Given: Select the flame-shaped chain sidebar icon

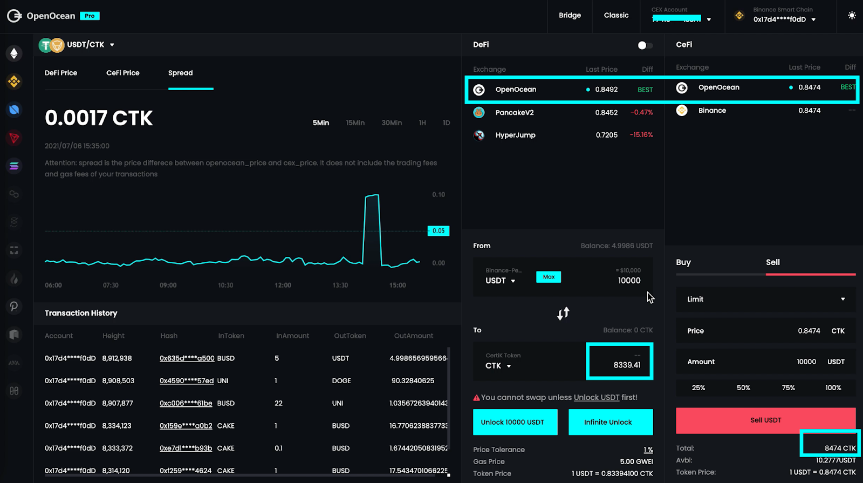Looking at the screenshot, I should click(x=14, y=278).
